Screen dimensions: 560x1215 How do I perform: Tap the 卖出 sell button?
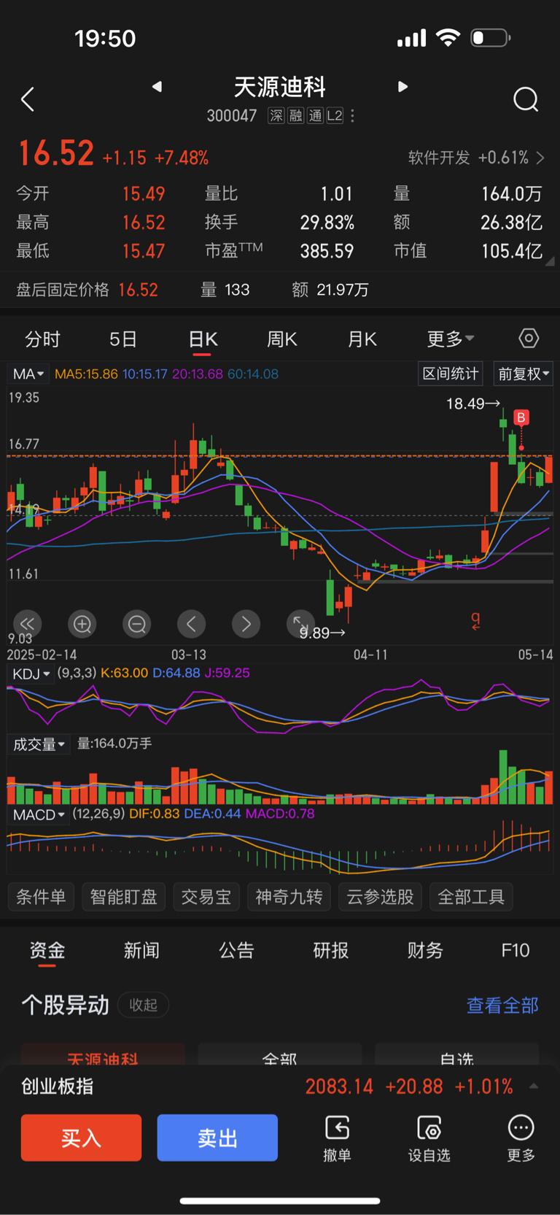[217, 1138]
